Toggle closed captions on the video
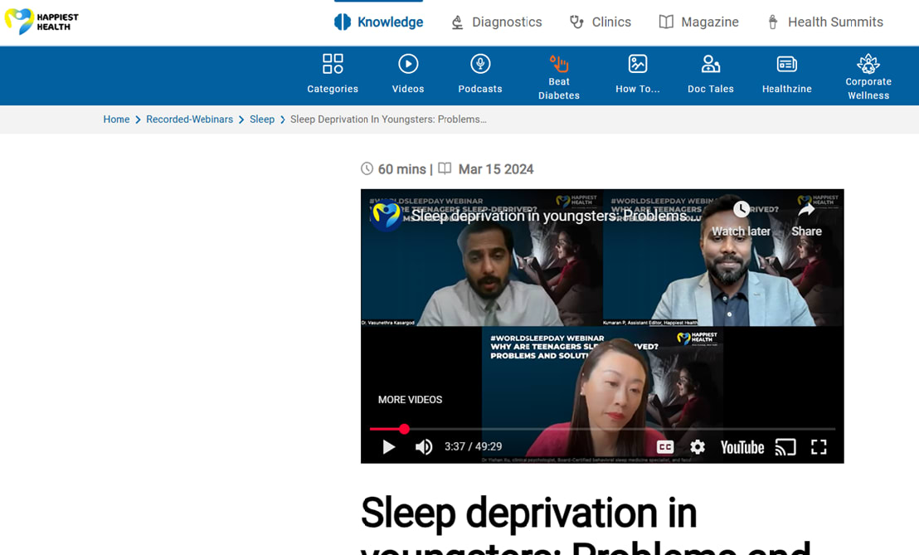The height and width of the screenshot is (555, 919). pyautogui.click(x=665, y=447)
